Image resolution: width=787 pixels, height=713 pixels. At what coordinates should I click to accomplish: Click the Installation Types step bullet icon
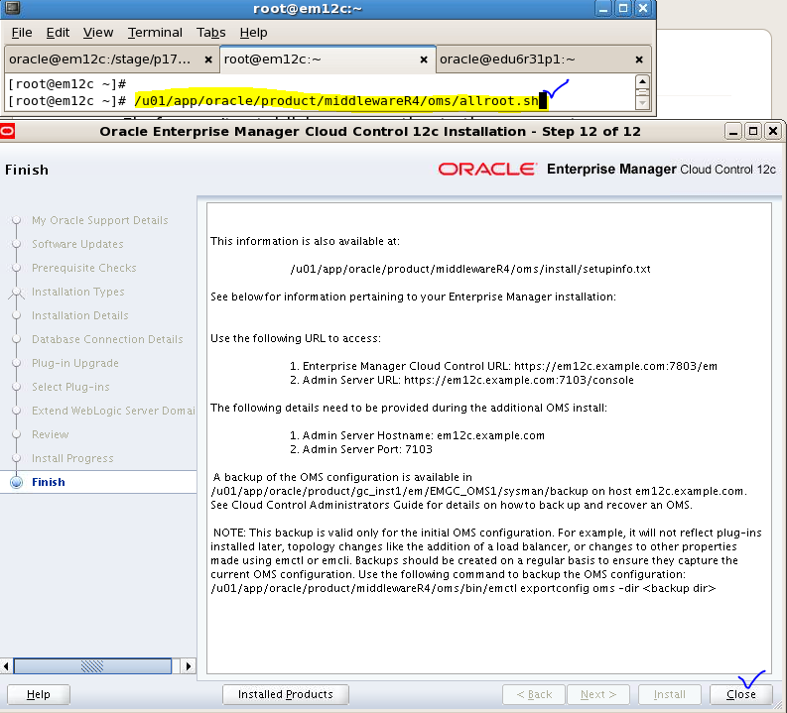(17, 292)
